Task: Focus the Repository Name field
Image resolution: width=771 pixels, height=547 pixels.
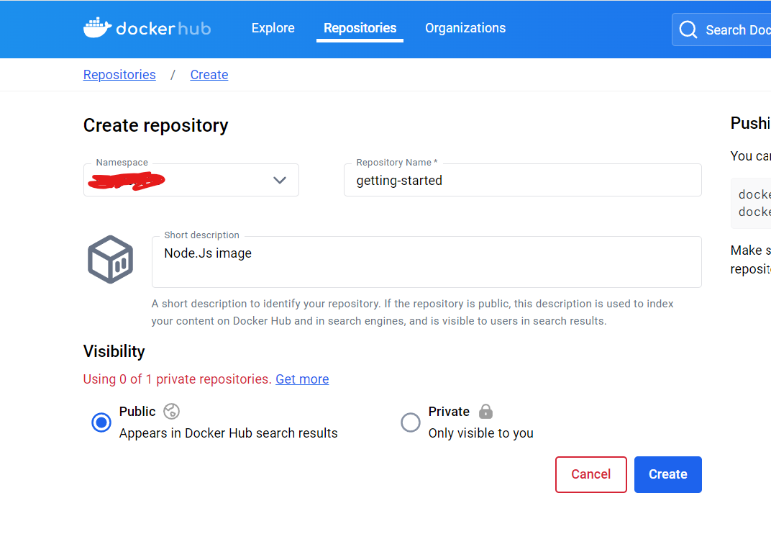Action: click(x=522, y=181)
